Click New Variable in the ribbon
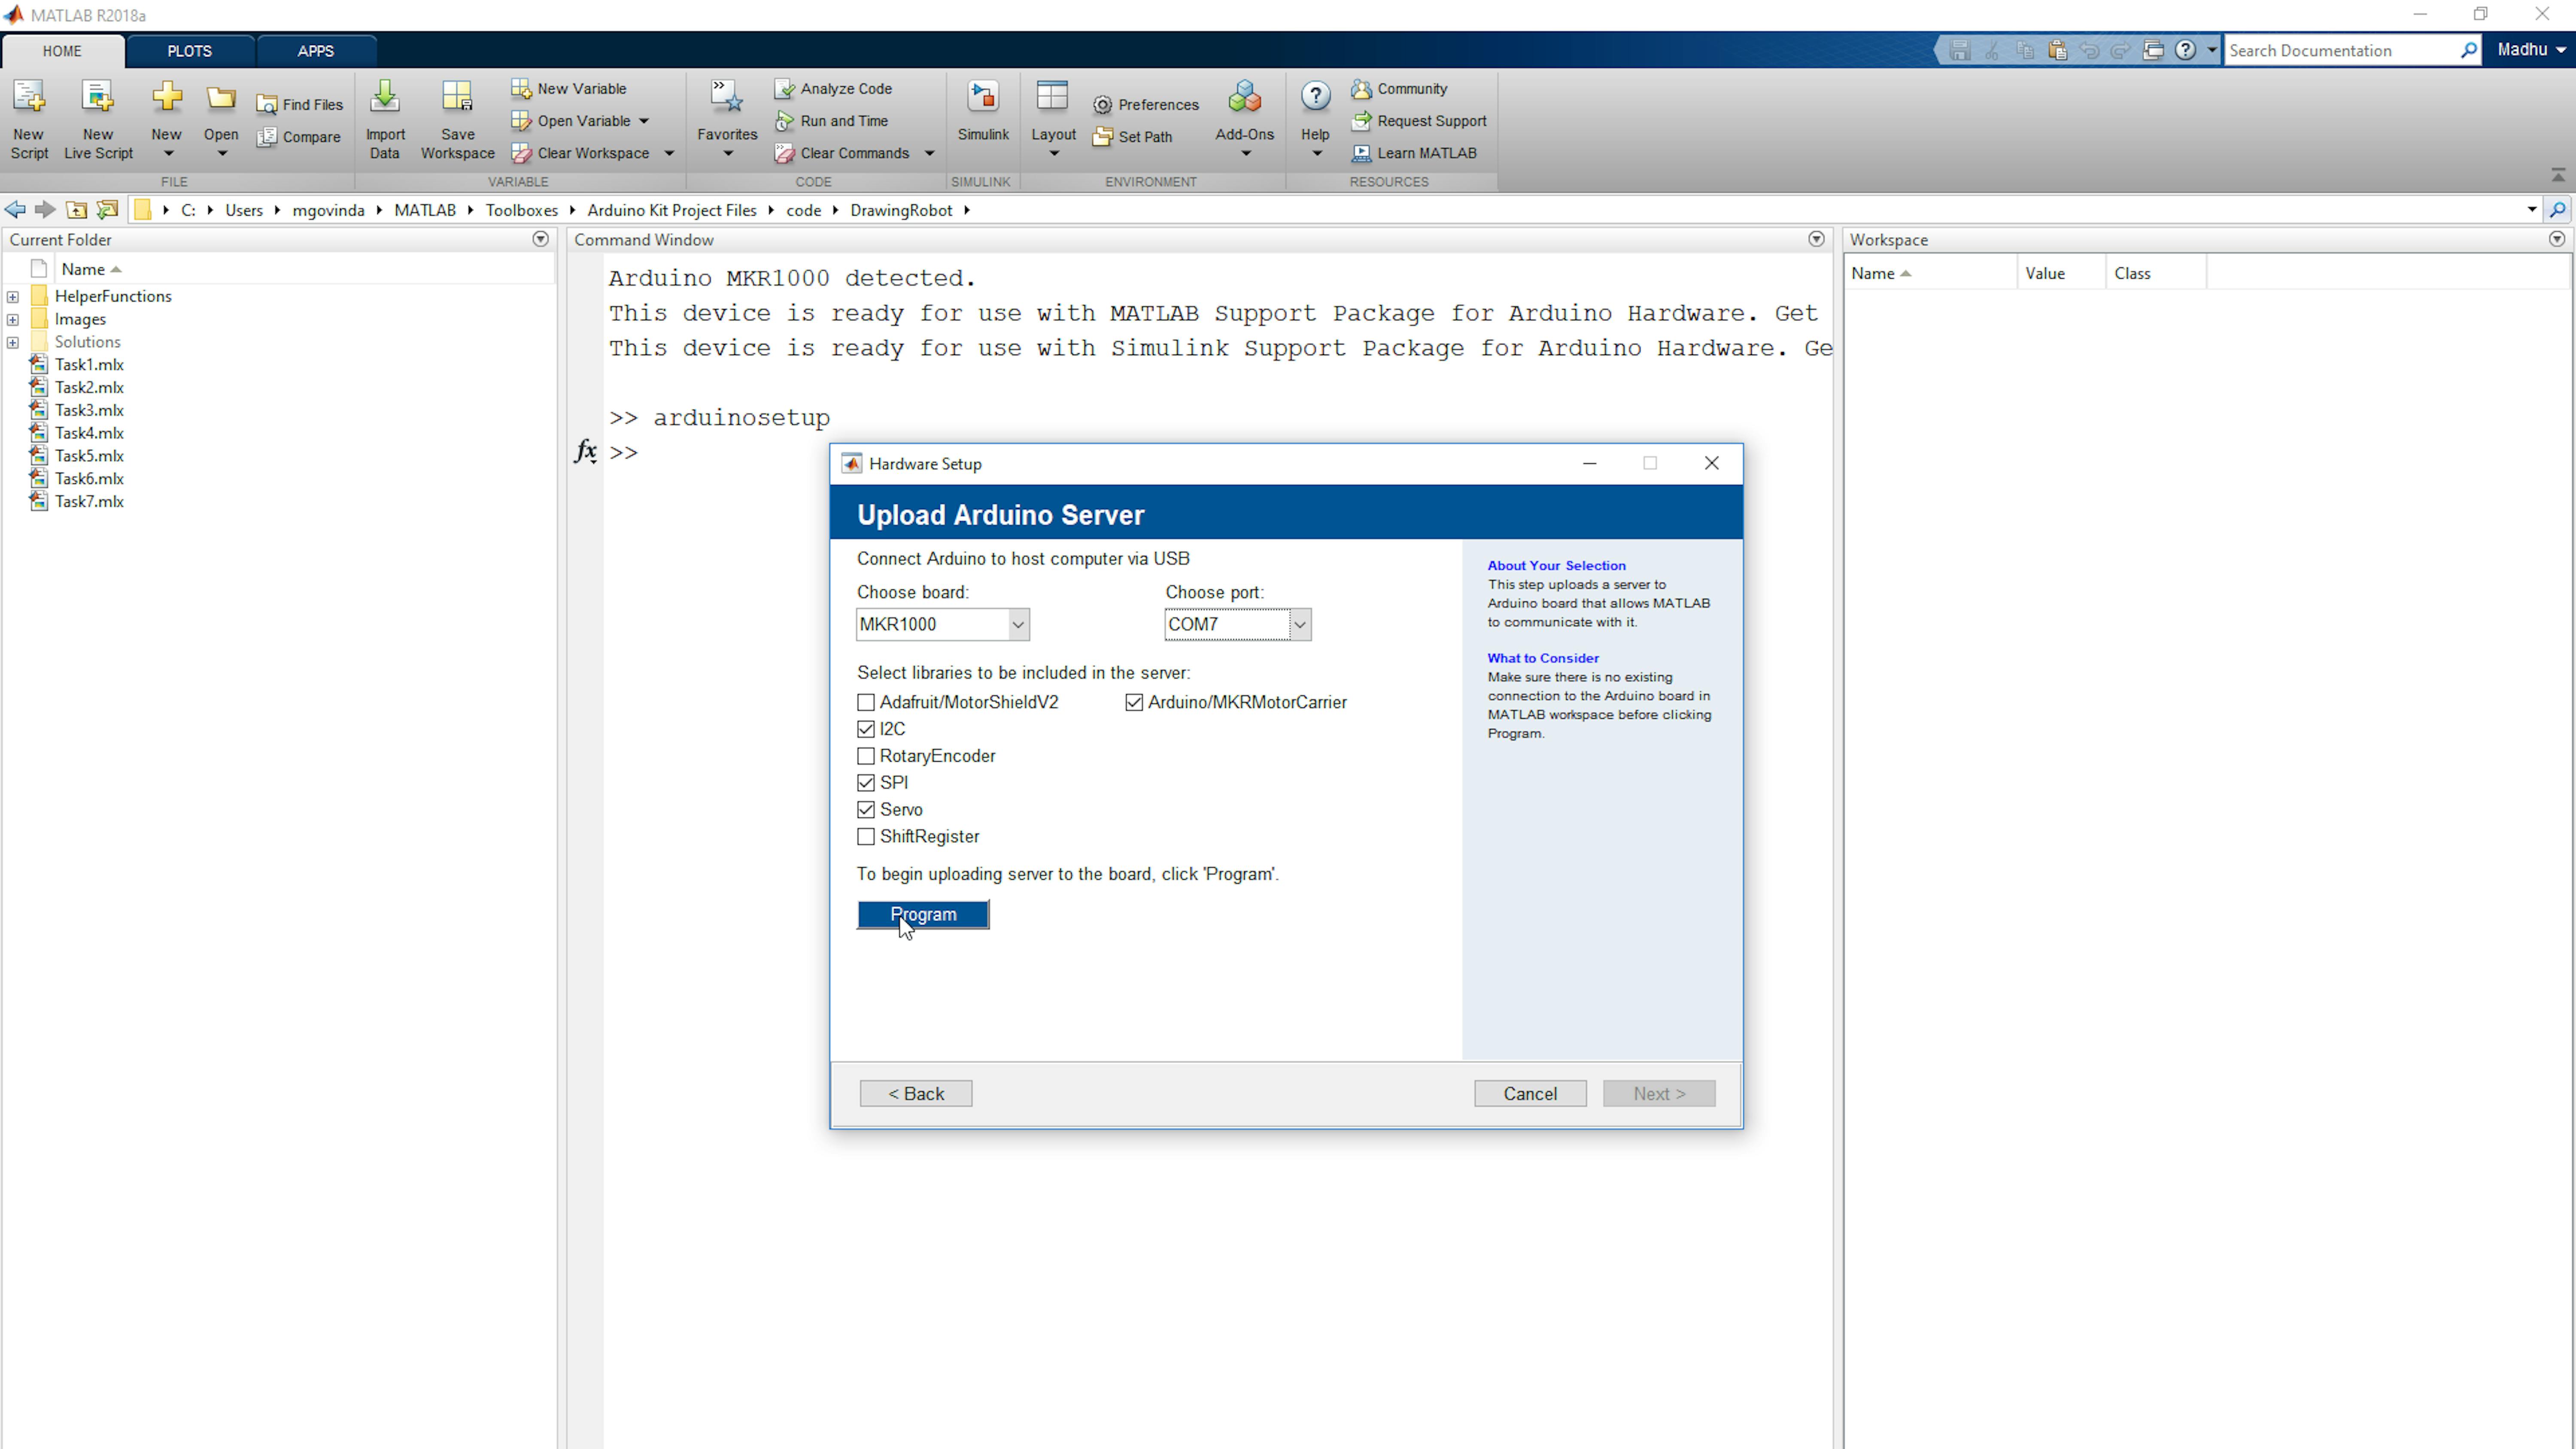The image size is (2576, 1449). click(x=569, y=88)
